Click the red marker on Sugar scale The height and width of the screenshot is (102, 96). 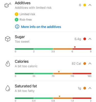[75, 47]
